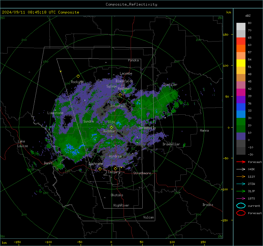Click the yellow diamond marker below Cochrane

point(100,169)
